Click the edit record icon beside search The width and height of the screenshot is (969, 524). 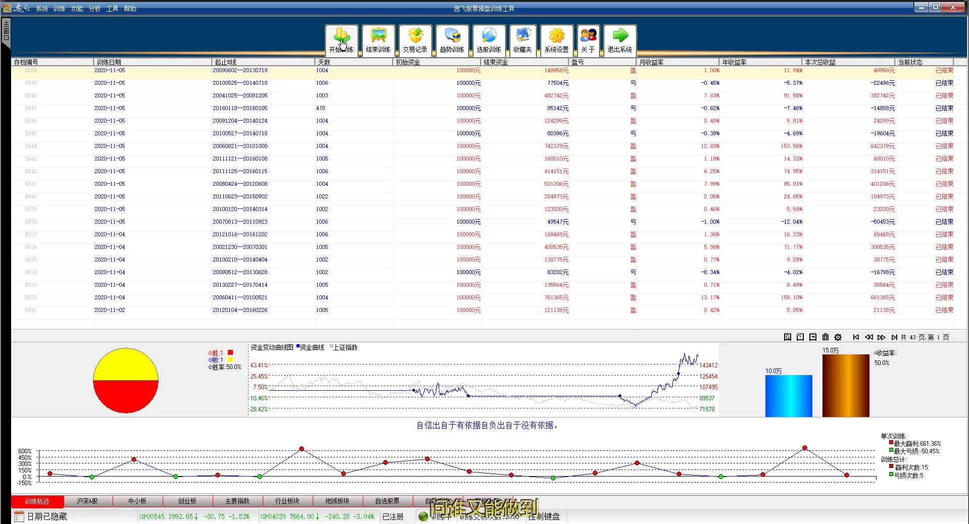pyautogui.click(x=800, y=337)
